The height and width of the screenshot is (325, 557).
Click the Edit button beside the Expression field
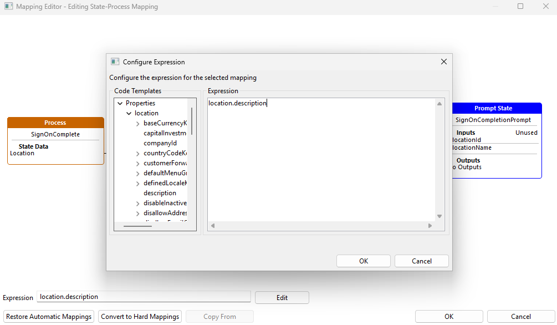(282, 297)
